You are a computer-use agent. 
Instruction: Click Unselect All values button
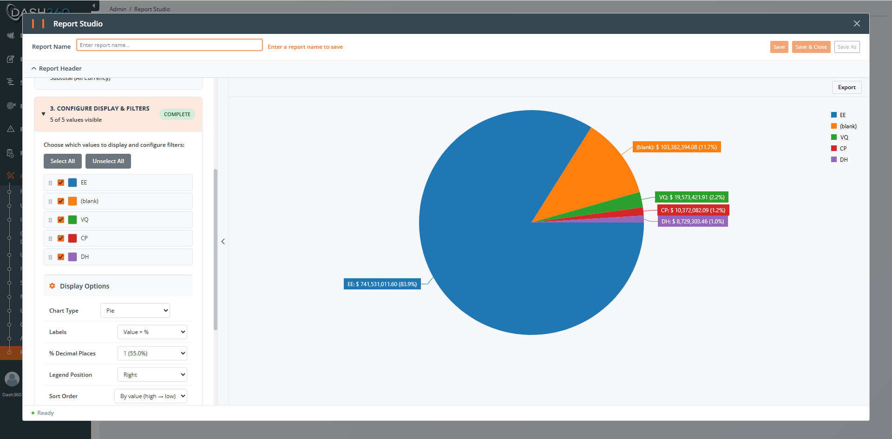point(108,161)
